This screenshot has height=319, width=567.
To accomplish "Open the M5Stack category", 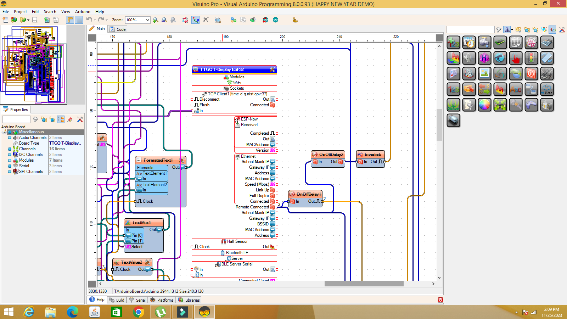I will pos(547,89).
